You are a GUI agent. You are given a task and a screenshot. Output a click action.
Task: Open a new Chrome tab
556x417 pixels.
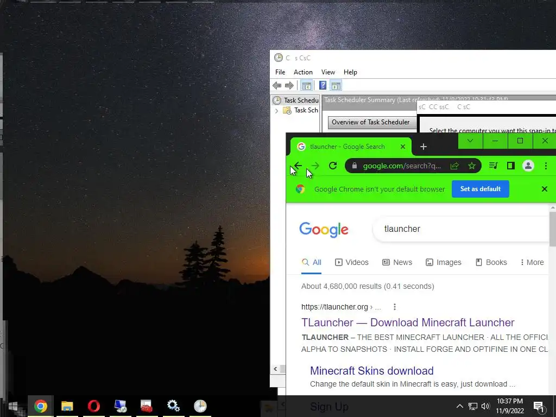pyautogui.click(x=424, y=147)
